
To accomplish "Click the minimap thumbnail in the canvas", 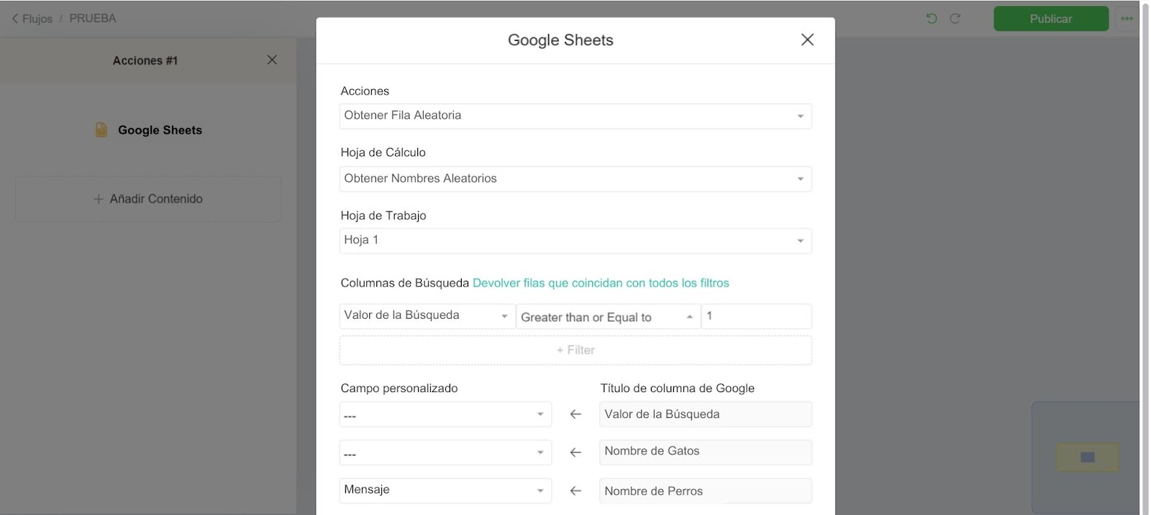I will click(x=1086, y=457).
